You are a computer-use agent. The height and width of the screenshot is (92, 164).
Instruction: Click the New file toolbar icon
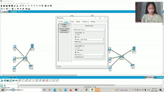click(x=2, y=6)
